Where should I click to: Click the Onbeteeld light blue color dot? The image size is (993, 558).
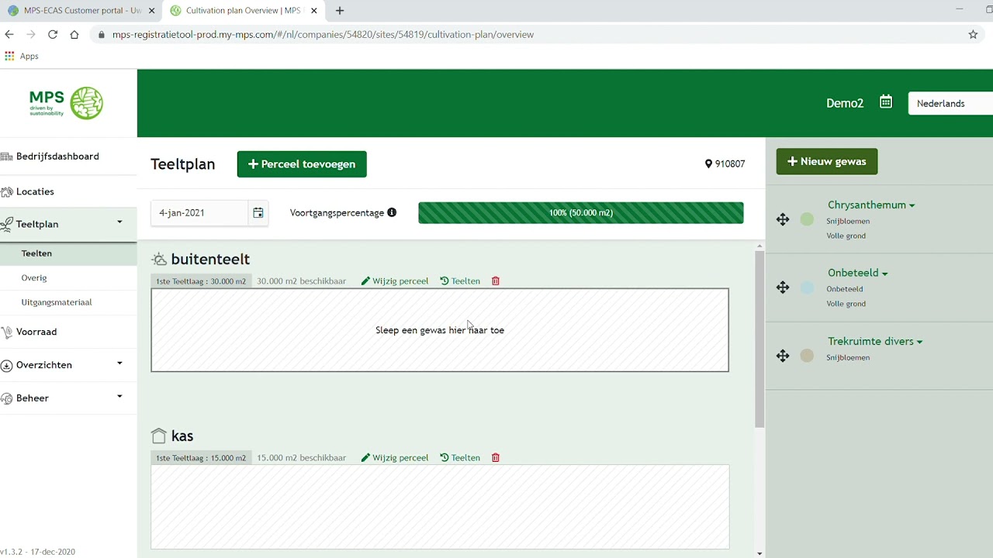807,288
